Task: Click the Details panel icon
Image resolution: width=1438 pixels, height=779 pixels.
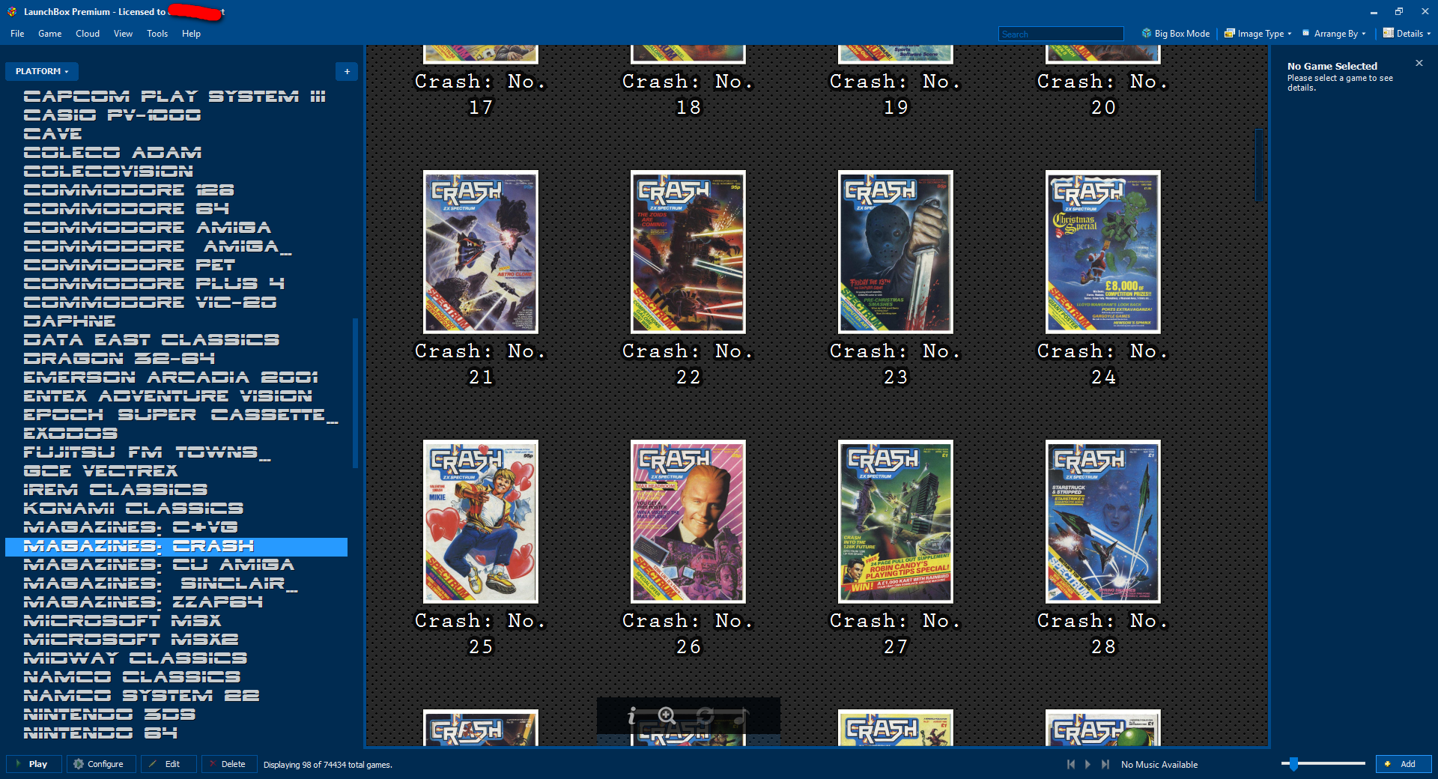Action: tap(1389, 34)
